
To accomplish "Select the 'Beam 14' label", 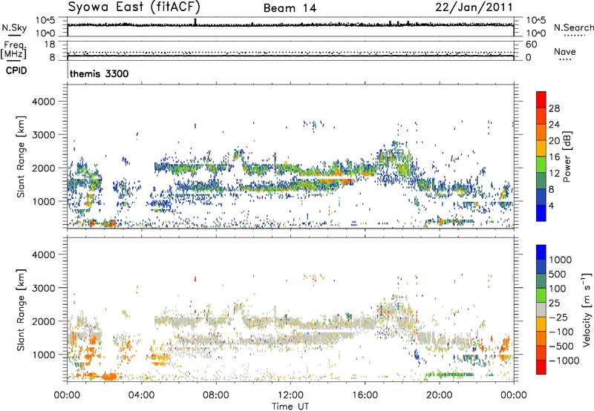I will click(290, 8).
